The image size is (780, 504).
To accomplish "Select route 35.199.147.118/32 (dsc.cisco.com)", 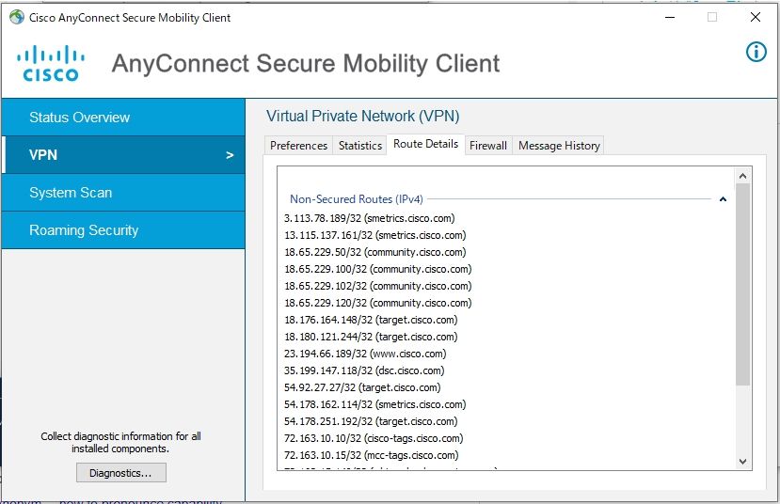I will pos(364,370).
